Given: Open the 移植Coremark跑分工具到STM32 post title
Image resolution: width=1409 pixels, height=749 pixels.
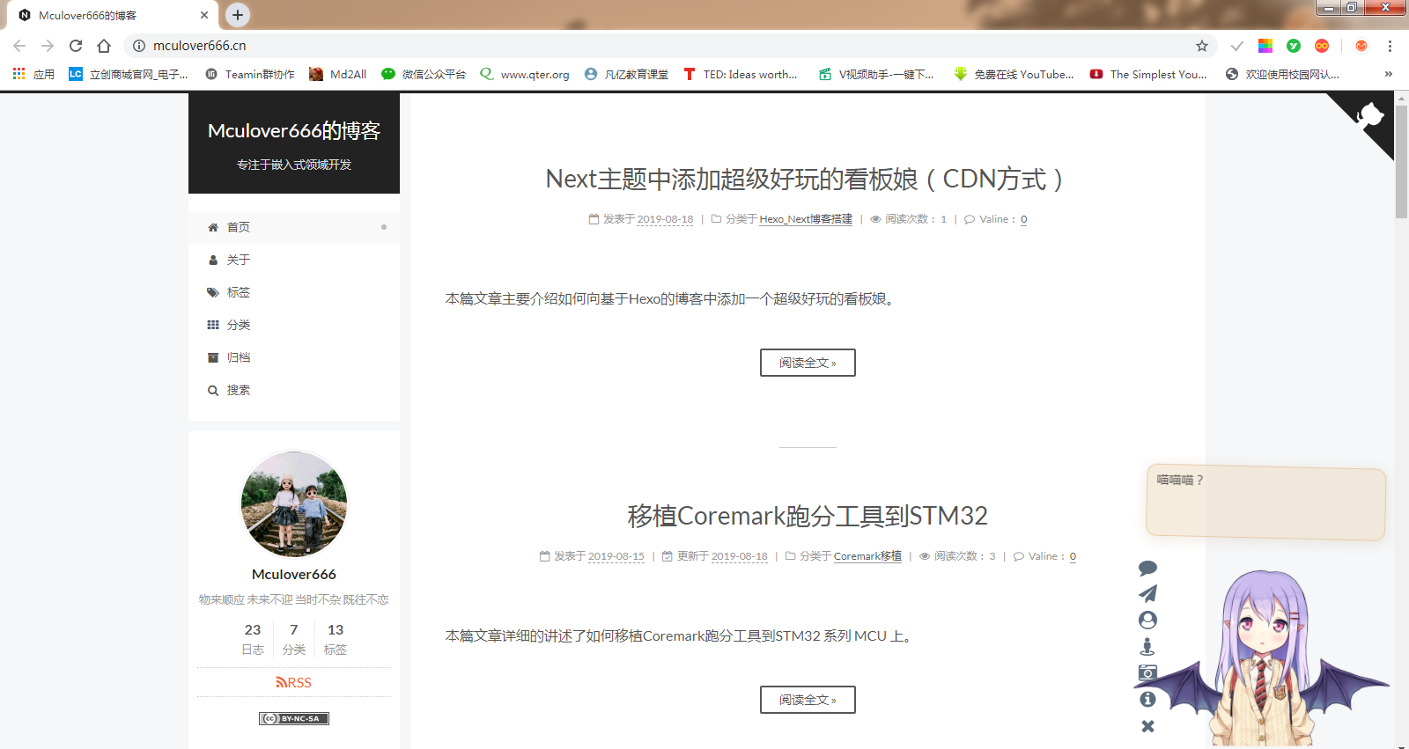Looking at the screenshot, I should click(808, 516).
